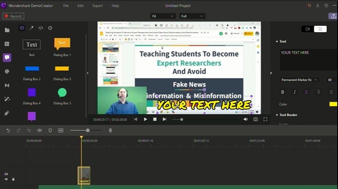Open the captions panel in sidebar
Screen dimensions: 338x189
(7, 44)
